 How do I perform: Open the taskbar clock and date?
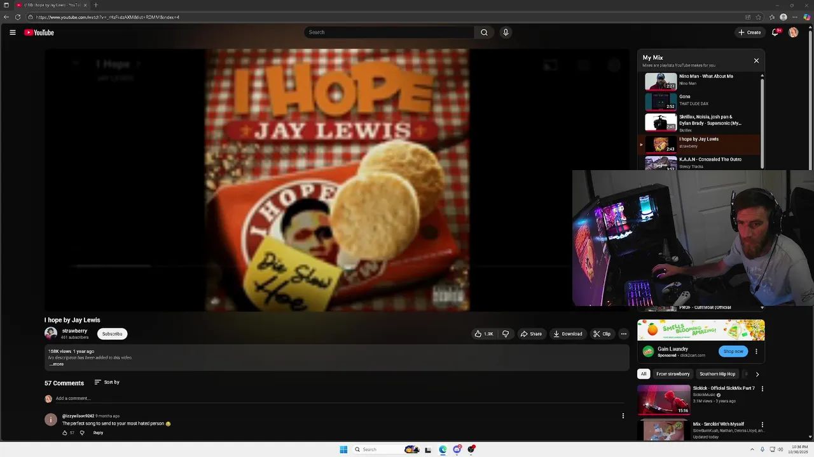point(797,449)
